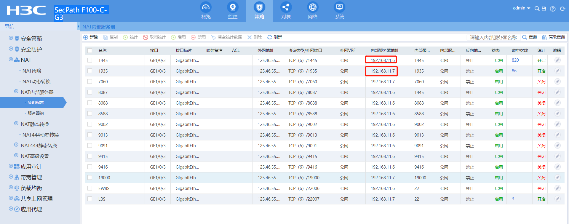The width and height of the screenshot is (569, 224).
Task: Expand the 安全策略 tree node
Action: [x=11, y=38]
